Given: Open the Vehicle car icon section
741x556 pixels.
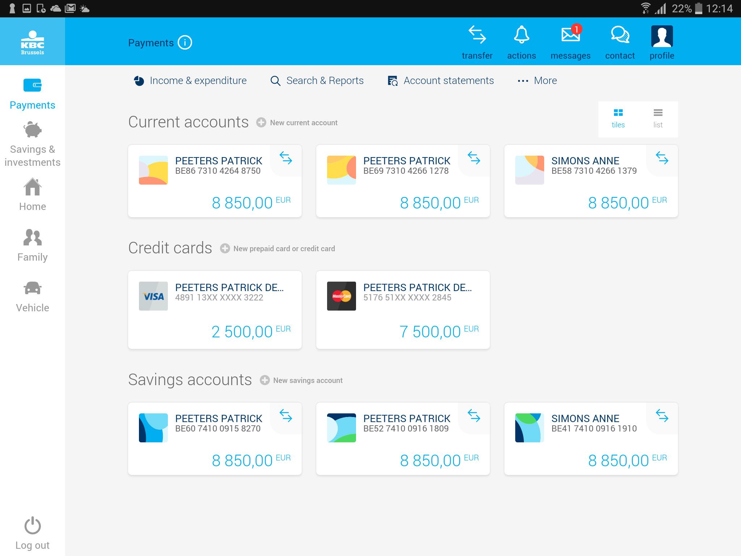Looking at the screenshot, I should 33,288.
